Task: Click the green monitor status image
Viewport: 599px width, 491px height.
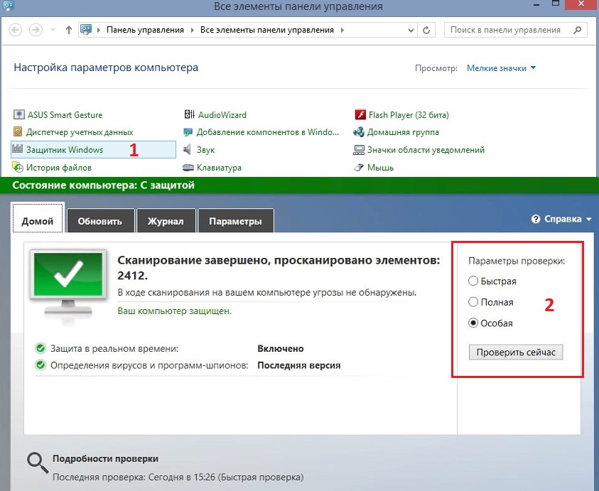Action: (69, 286)
